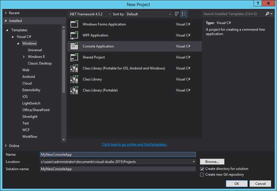Select the Shared Project row text
The image size is (277, 191).
(x=94, y=57)
